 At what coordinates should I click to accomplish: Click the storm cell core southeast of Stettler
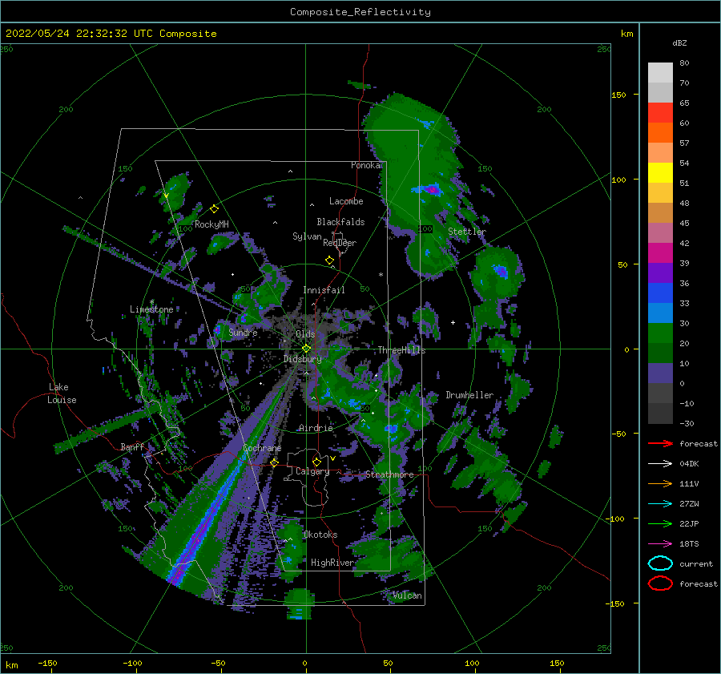[500, 270]
